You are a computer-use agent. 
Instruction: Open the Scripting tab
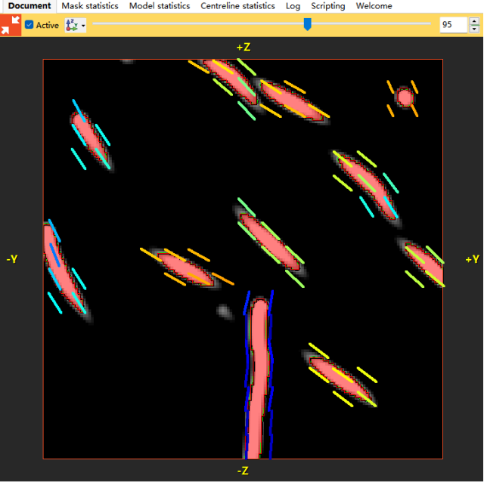(x=328, y=6)
